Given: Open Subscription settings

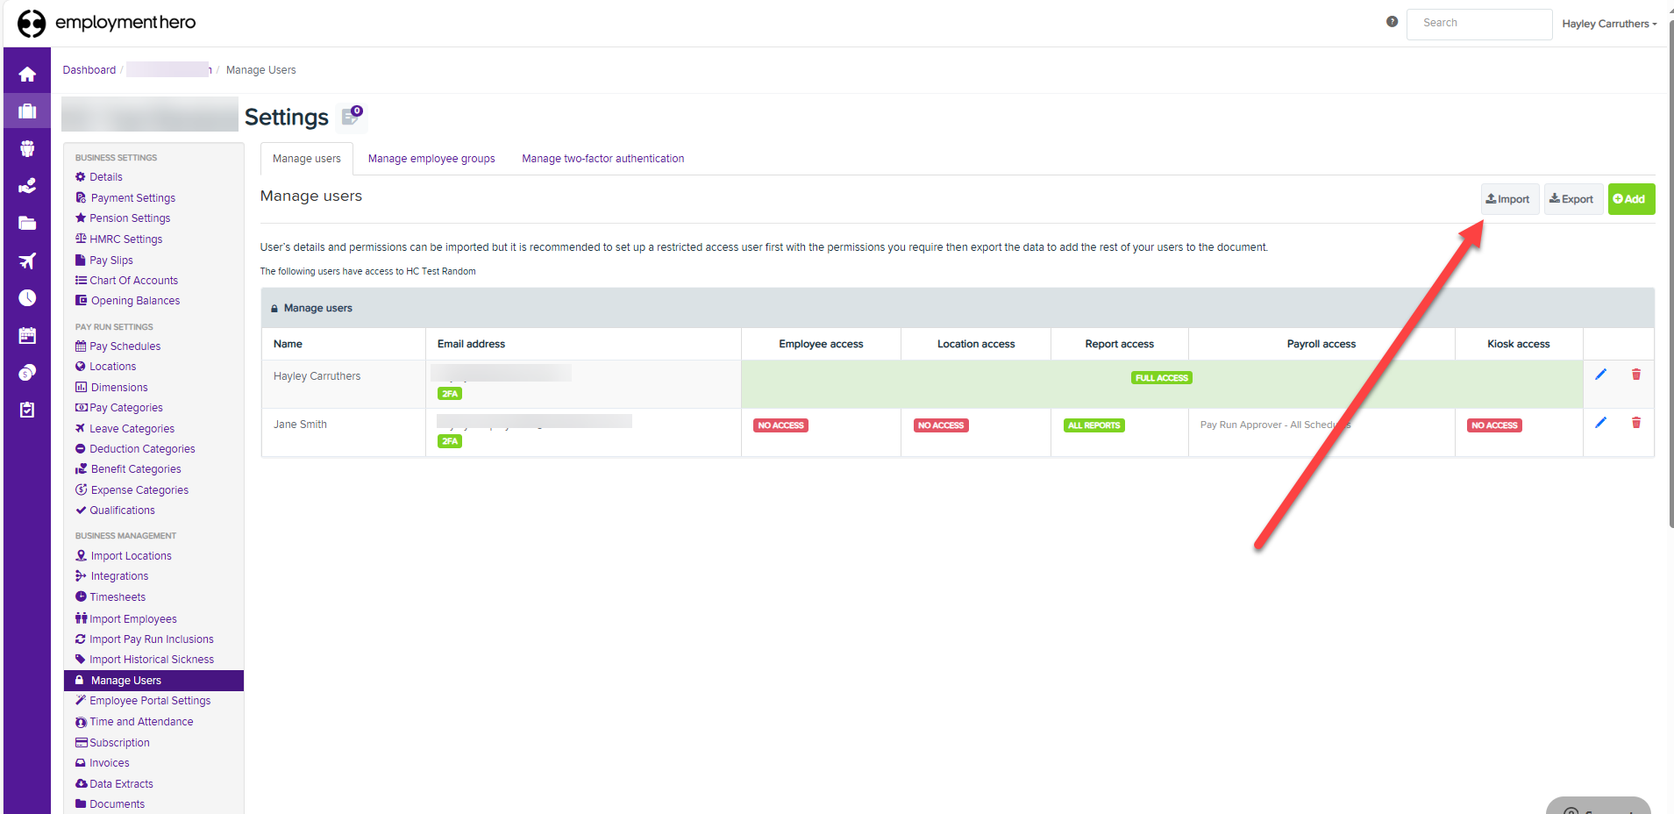Looking at the screenshot, I should [112, 743].
